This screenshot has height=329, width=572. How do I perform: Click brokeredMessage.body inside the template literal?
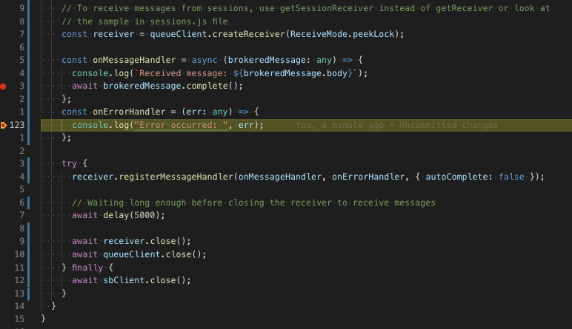[295, 73]
